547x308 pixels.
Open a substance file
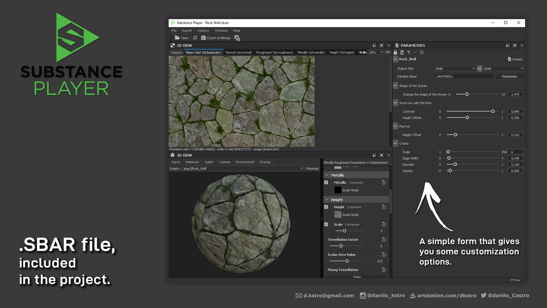182,38
